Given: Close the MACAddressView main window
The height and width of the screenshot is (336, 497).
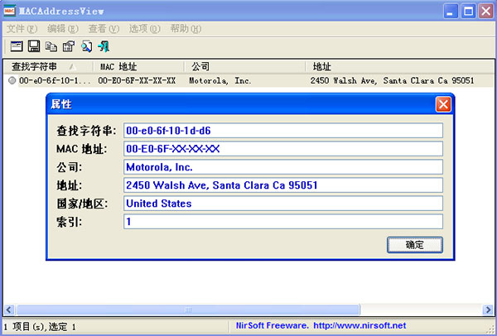Looking at the screenshot, I should (486, 12).
